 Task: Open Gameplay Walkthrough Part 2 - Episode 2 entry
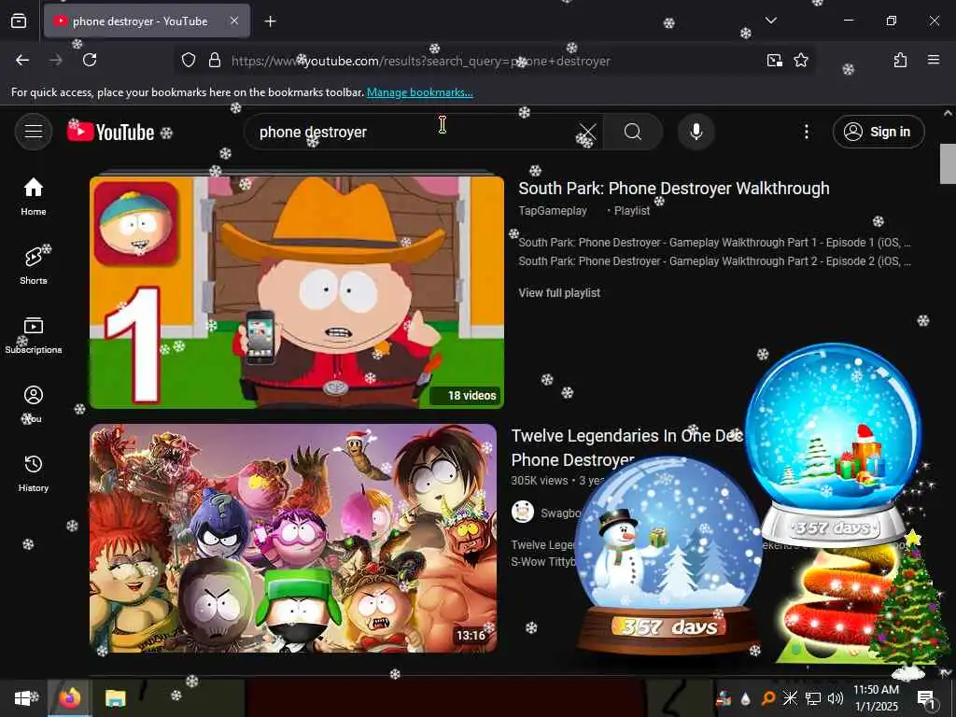pos(714,261)
